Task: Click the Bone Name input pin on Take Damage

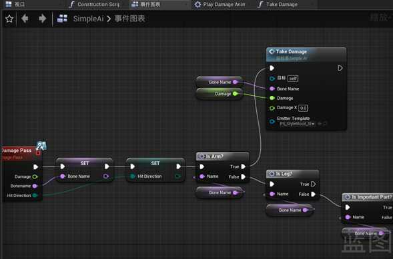Action: [x=272, y=89]
